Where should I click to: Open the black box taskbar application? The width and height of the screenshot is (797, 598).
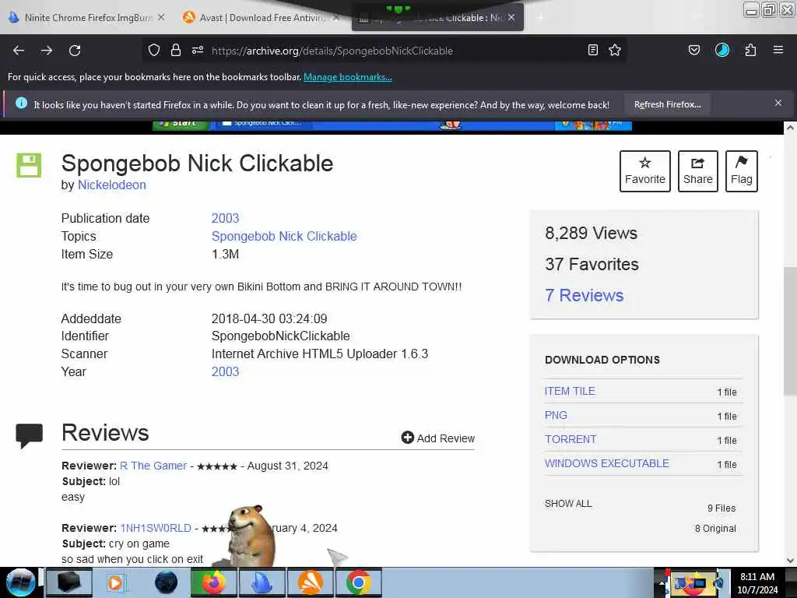[69, 582]
